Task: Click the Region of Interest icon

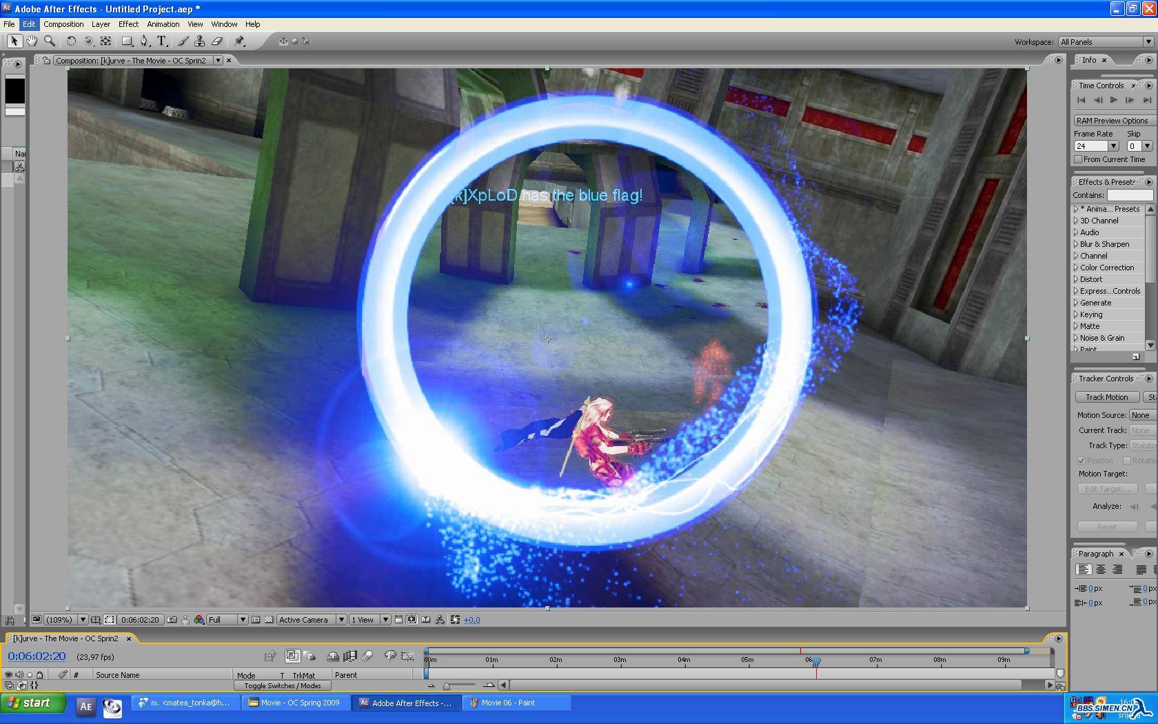Action: (256, 620)
